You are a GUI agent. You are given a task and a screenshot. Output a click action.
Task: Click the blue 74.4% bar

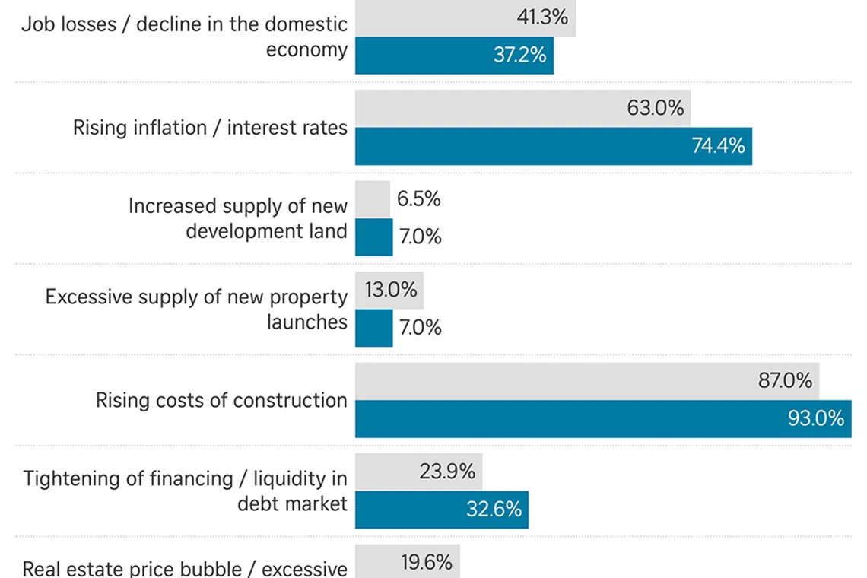tap(553, 146)
